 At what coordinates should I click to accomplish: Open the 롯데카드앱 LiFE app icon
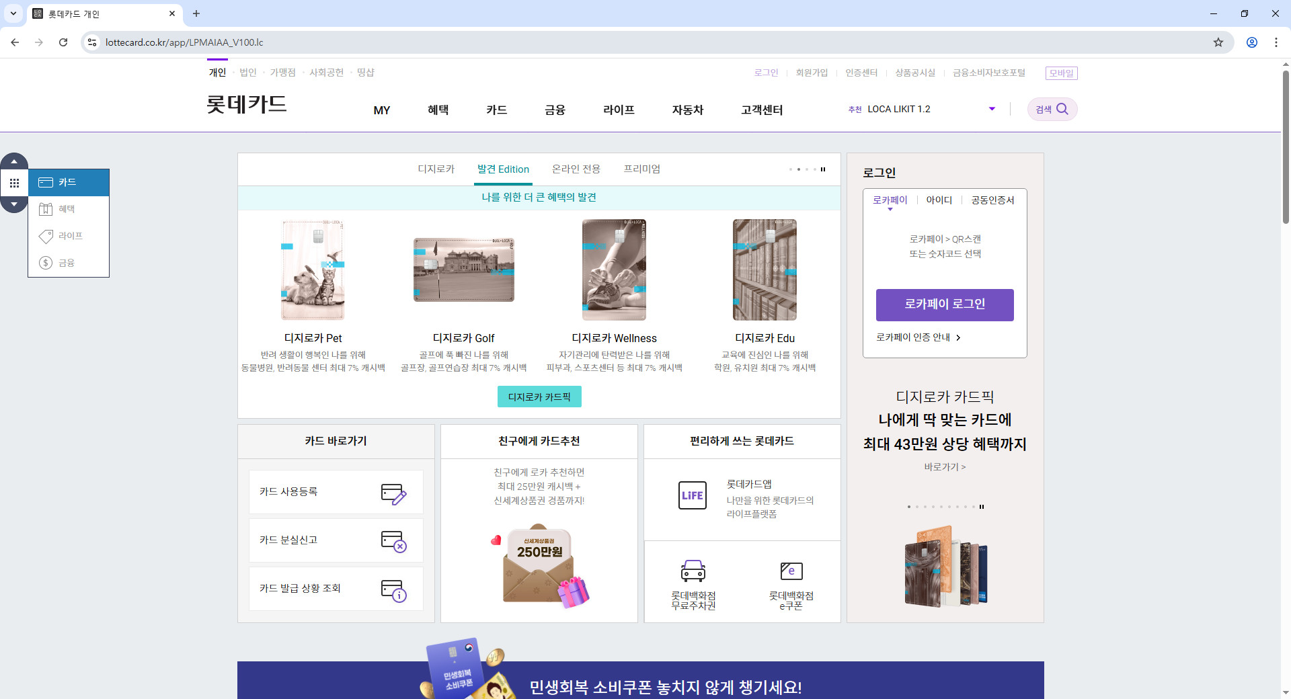click(692, 495)
